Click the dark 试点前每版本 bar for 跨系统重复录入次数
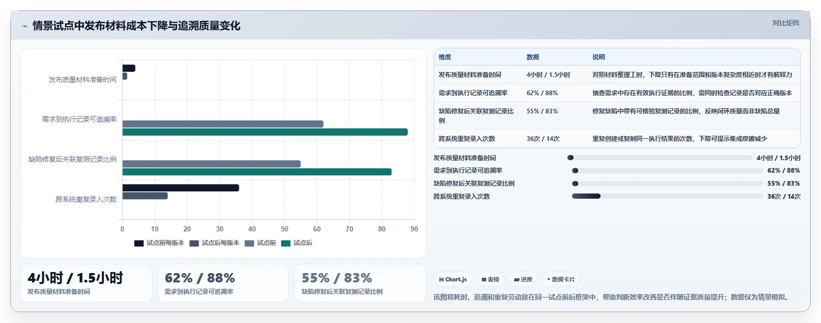 pyautogui.click(x=180, y=188)
